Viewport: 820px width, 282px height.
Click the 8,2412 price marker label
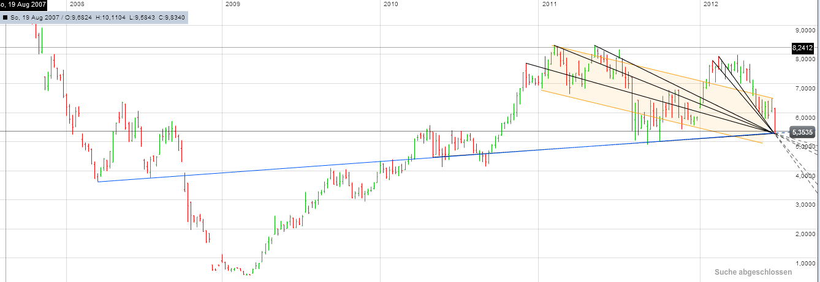point(802,48)
